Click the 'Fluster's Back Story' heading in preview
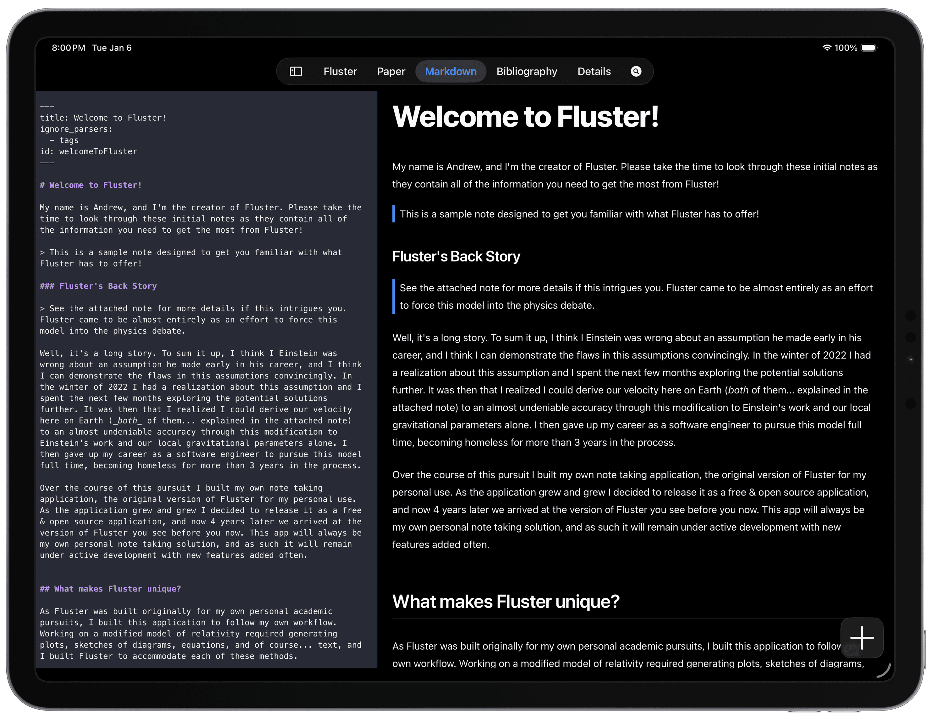930x719 pixels. point(456,256)
